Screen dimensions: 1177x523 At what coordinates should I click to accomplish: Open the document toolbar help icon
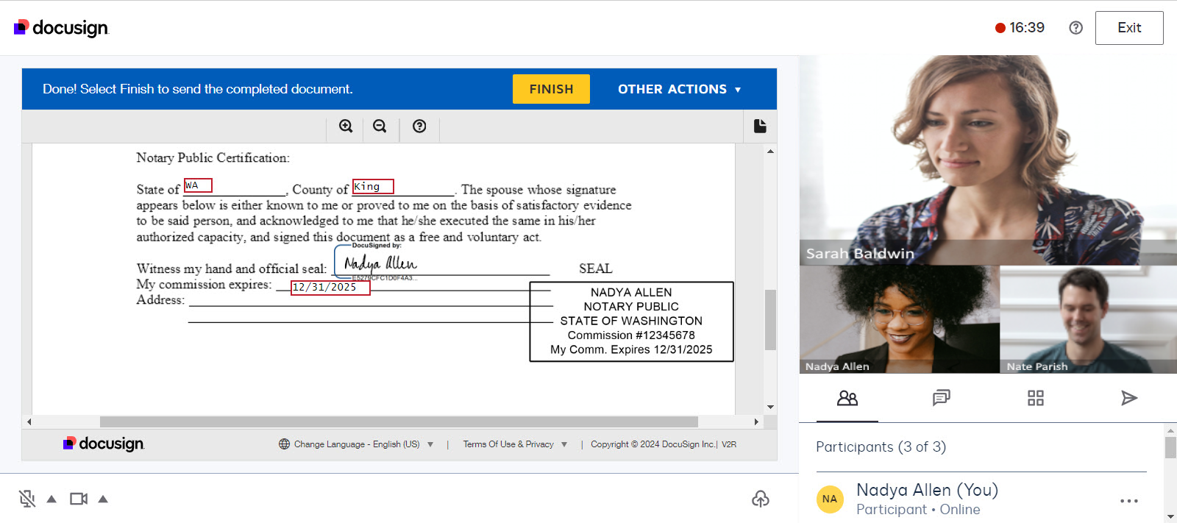[419, 127]
